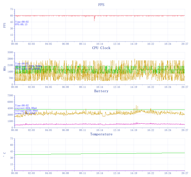Click the sharp FPS dip on red line
The image size is (191, 177).
click(x=94, y=20)
